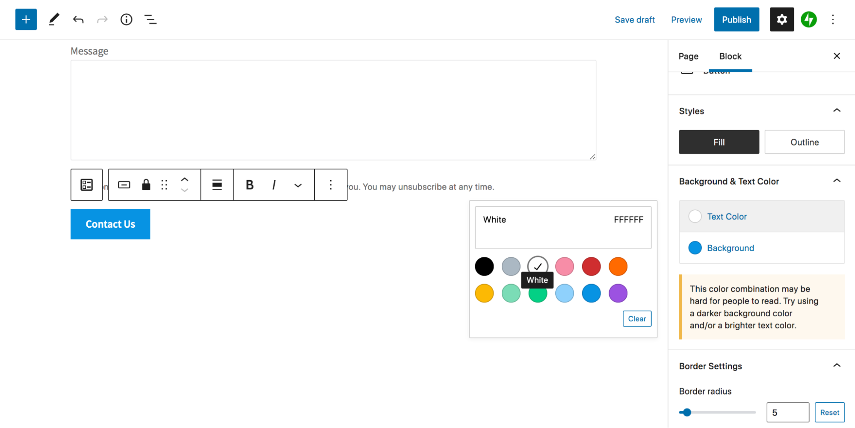The width and height of the screenshot is (855, 428).
Task: Pick the vivid blue swatch
Action: click(x=592, y=293)
